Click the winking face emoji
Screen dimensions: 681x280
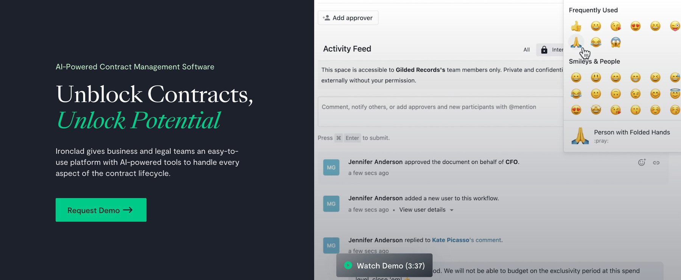[636, 93]
